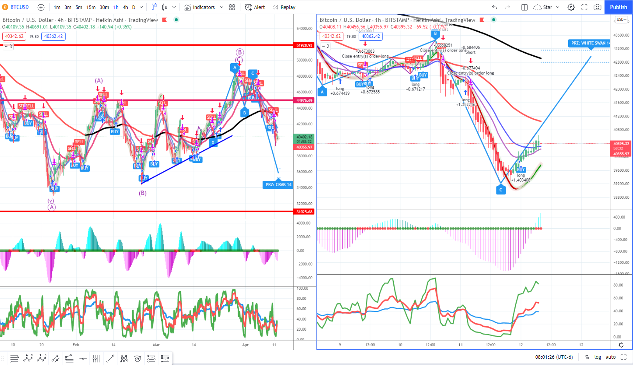This screenshot has height=365, width=633.
Task: Select the Trend Line drawing tool
Action: pyautogui.click(x=110, y=358)
